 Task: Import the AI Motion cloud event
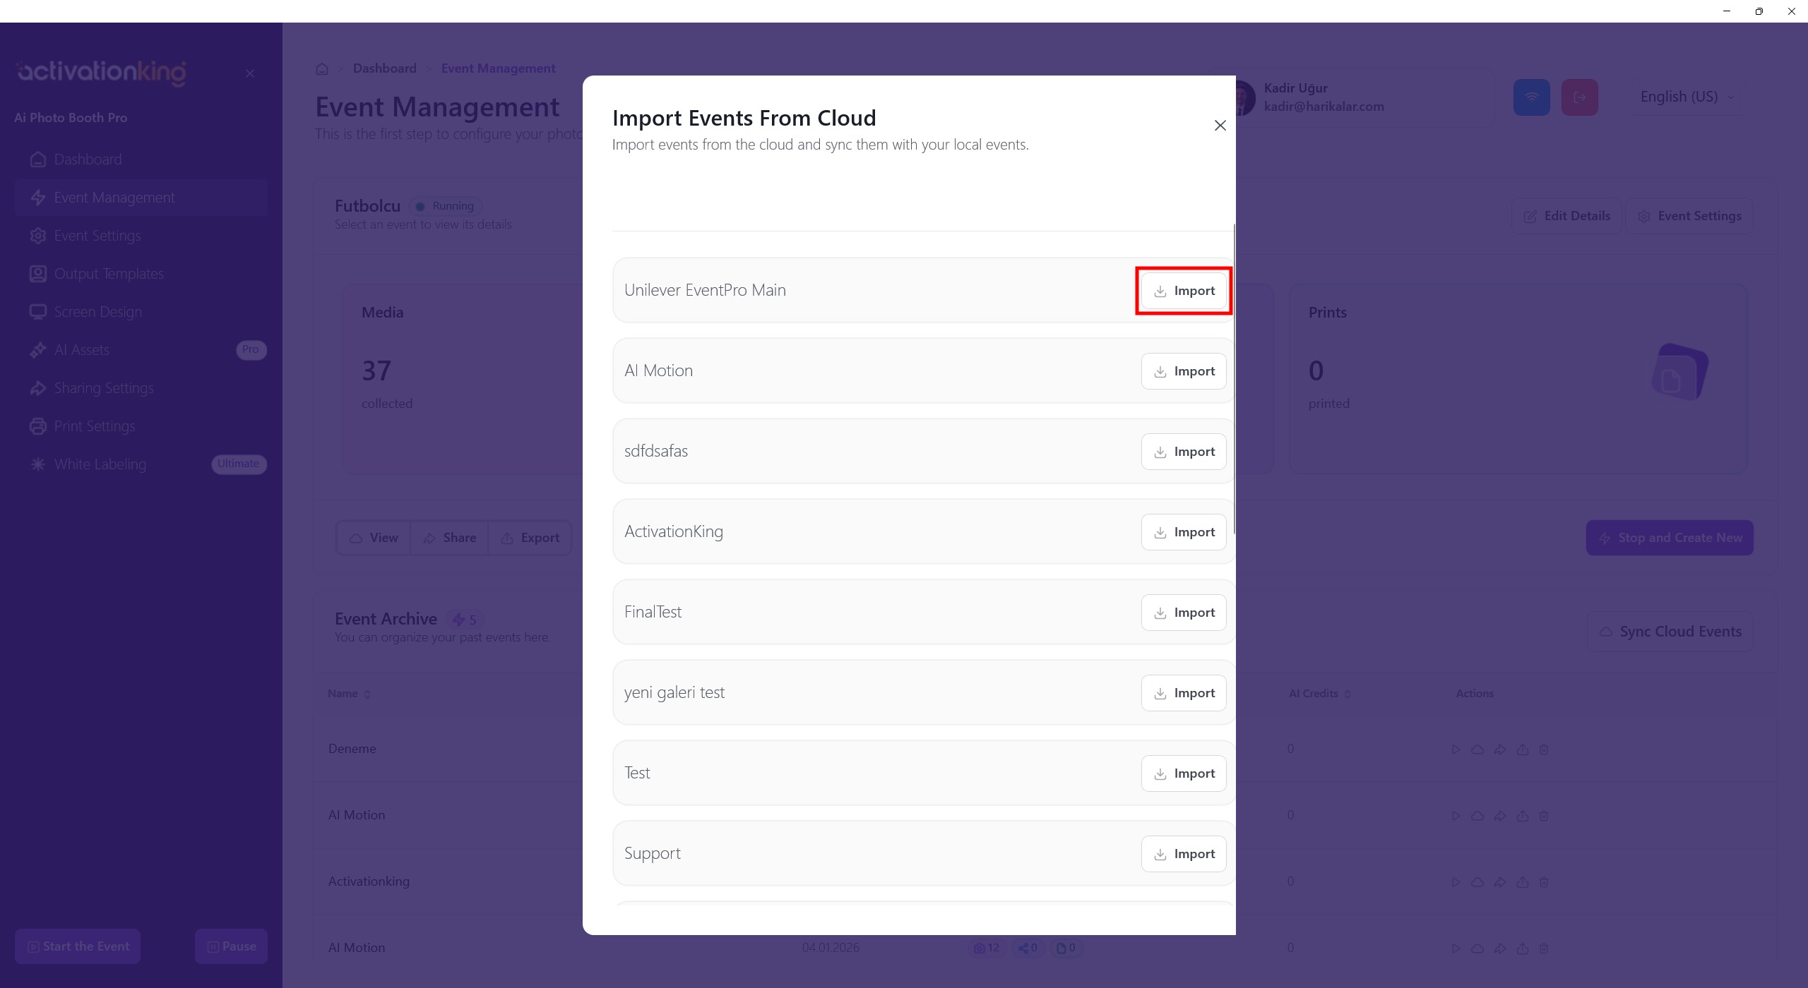coord(1184,371)
